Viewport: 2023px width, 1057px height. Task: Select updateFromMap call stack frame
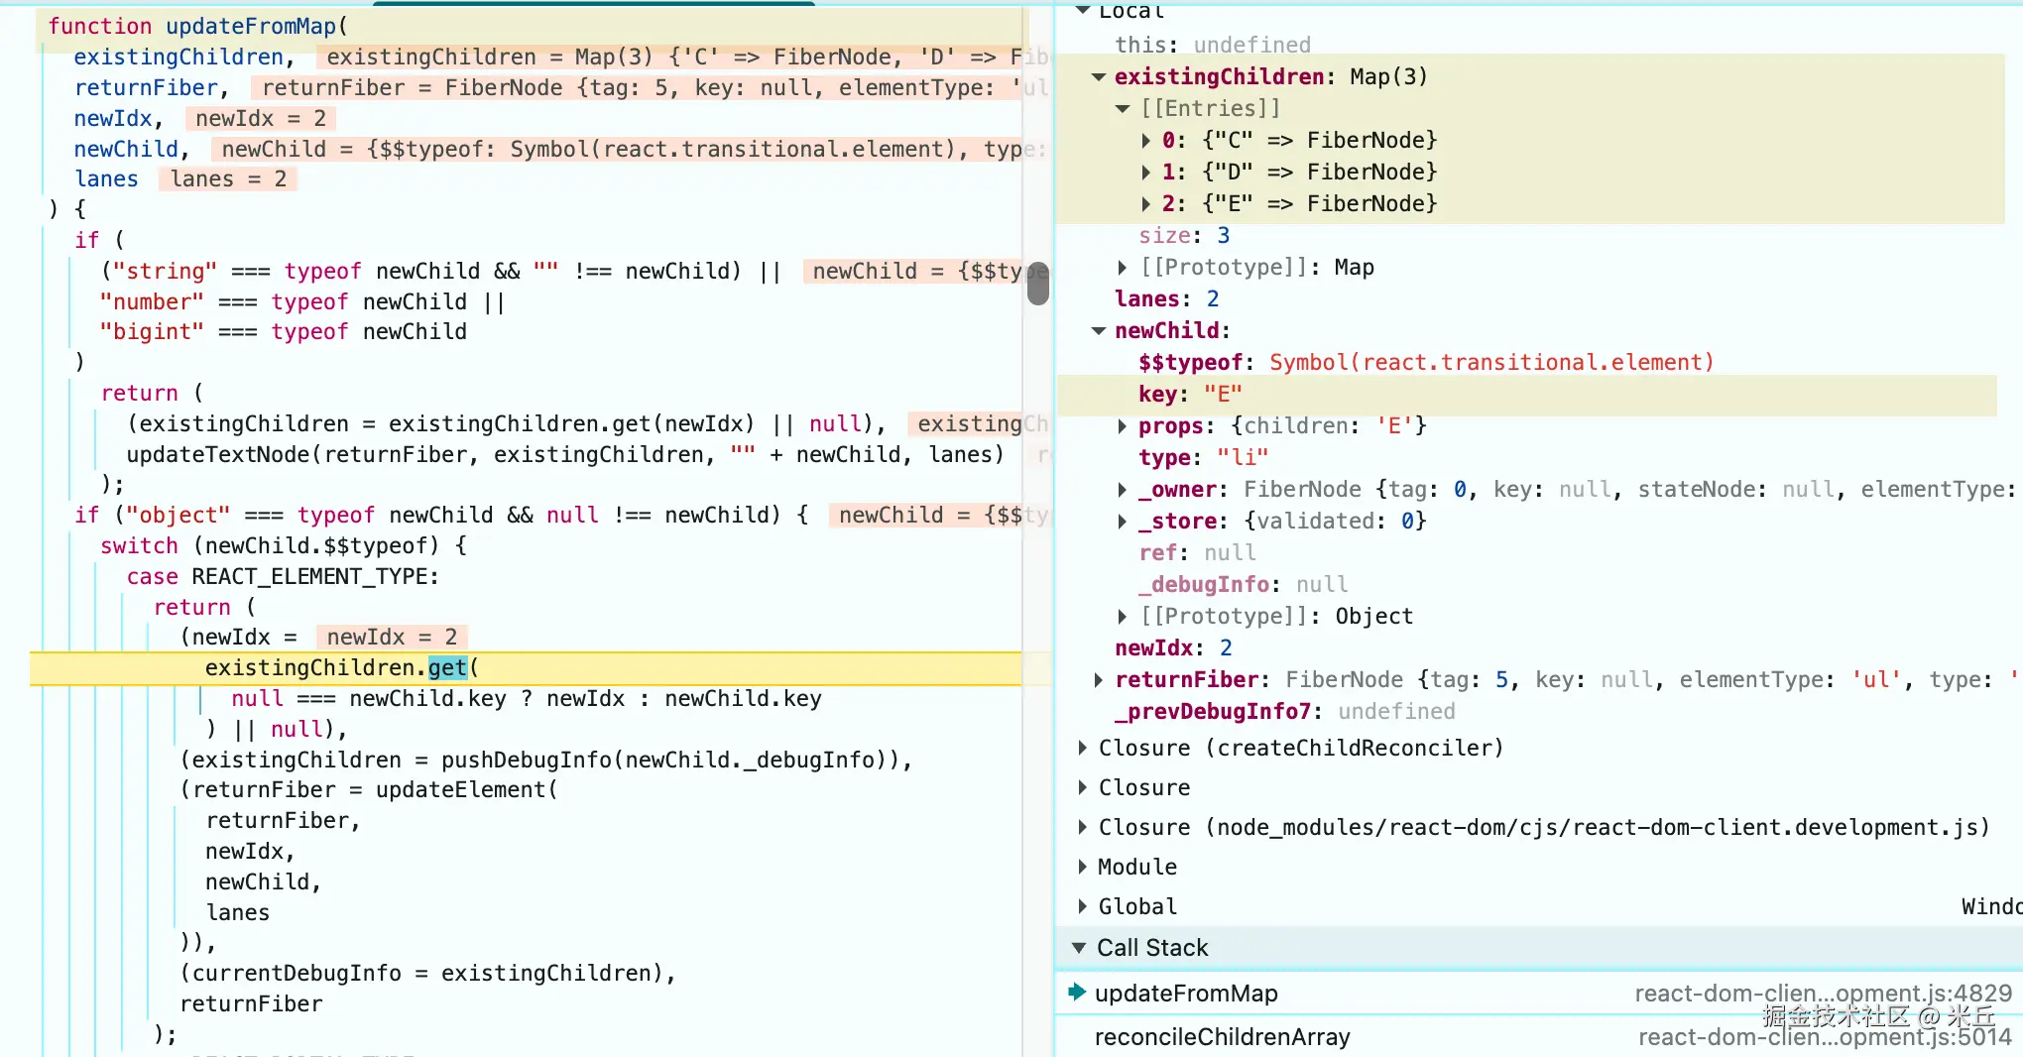[1539, 994]
